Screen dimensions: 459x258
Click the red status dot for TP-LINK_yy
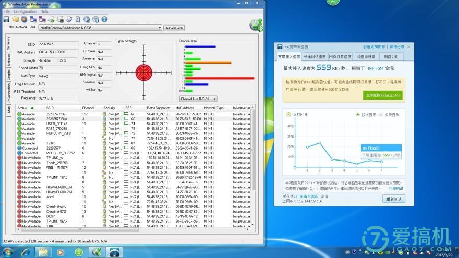pyautogui.click(x=19, y=157)
